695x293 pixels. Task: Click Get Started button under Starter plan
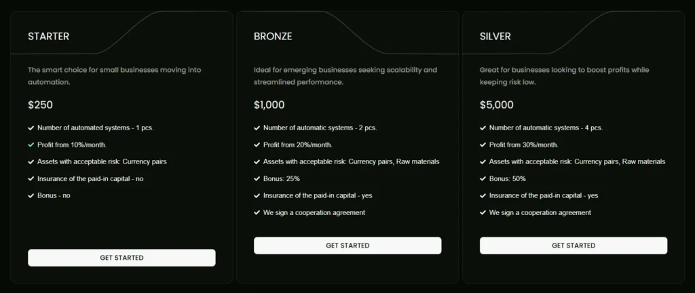point(121,258)
